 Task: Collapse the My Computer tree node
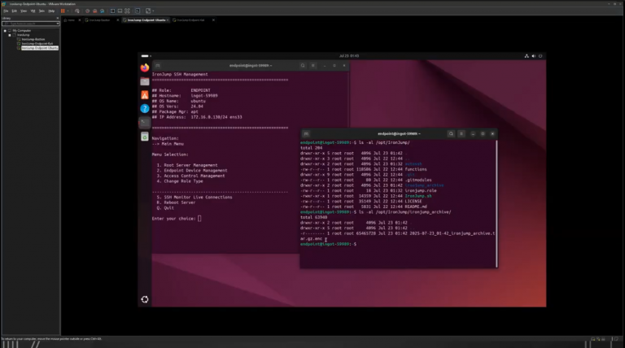[5, 31]
